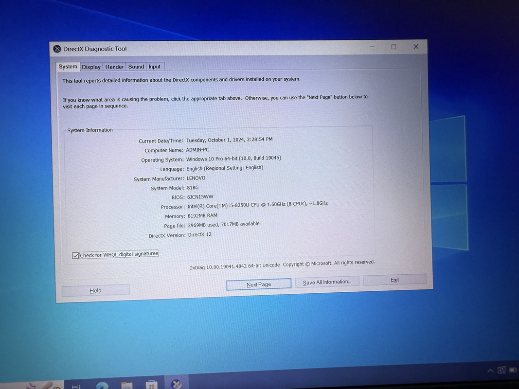Click the system manufacturer LENOVO
This screenshot has height=389, width=519.
pos(196,178)
